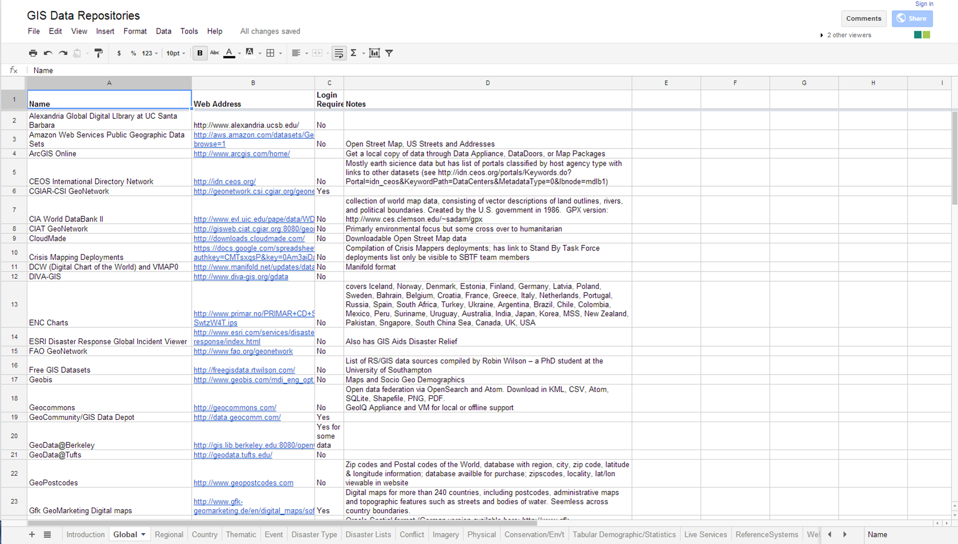Viewport: 958px width, 544px height.
Task: Open the 10pt font size dropdown
Action: click(175, 53)
